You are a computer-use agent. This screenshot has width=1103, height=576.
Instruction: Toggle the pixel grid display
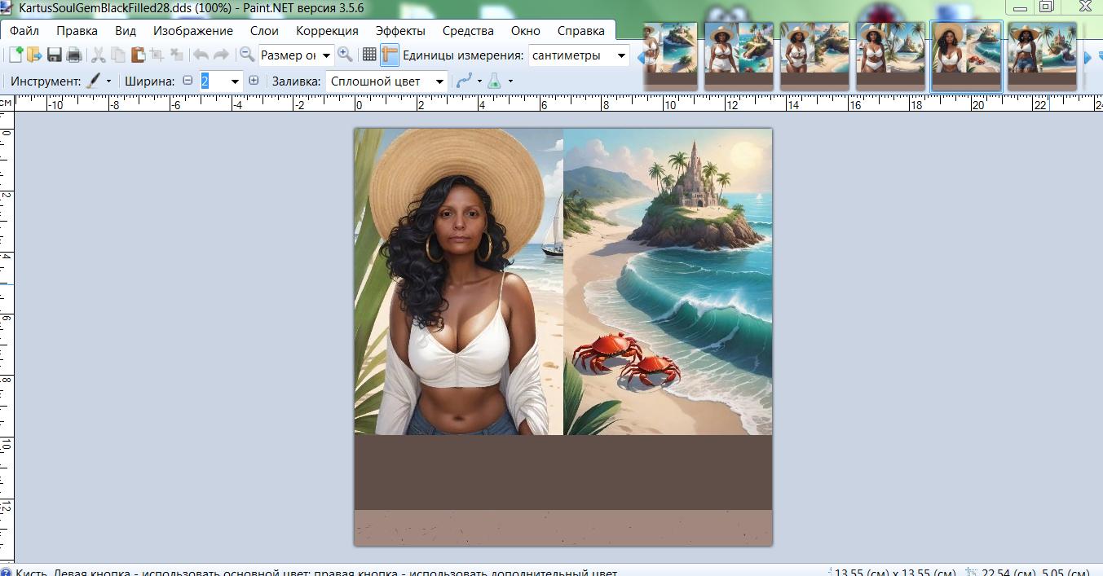point(369,55)
